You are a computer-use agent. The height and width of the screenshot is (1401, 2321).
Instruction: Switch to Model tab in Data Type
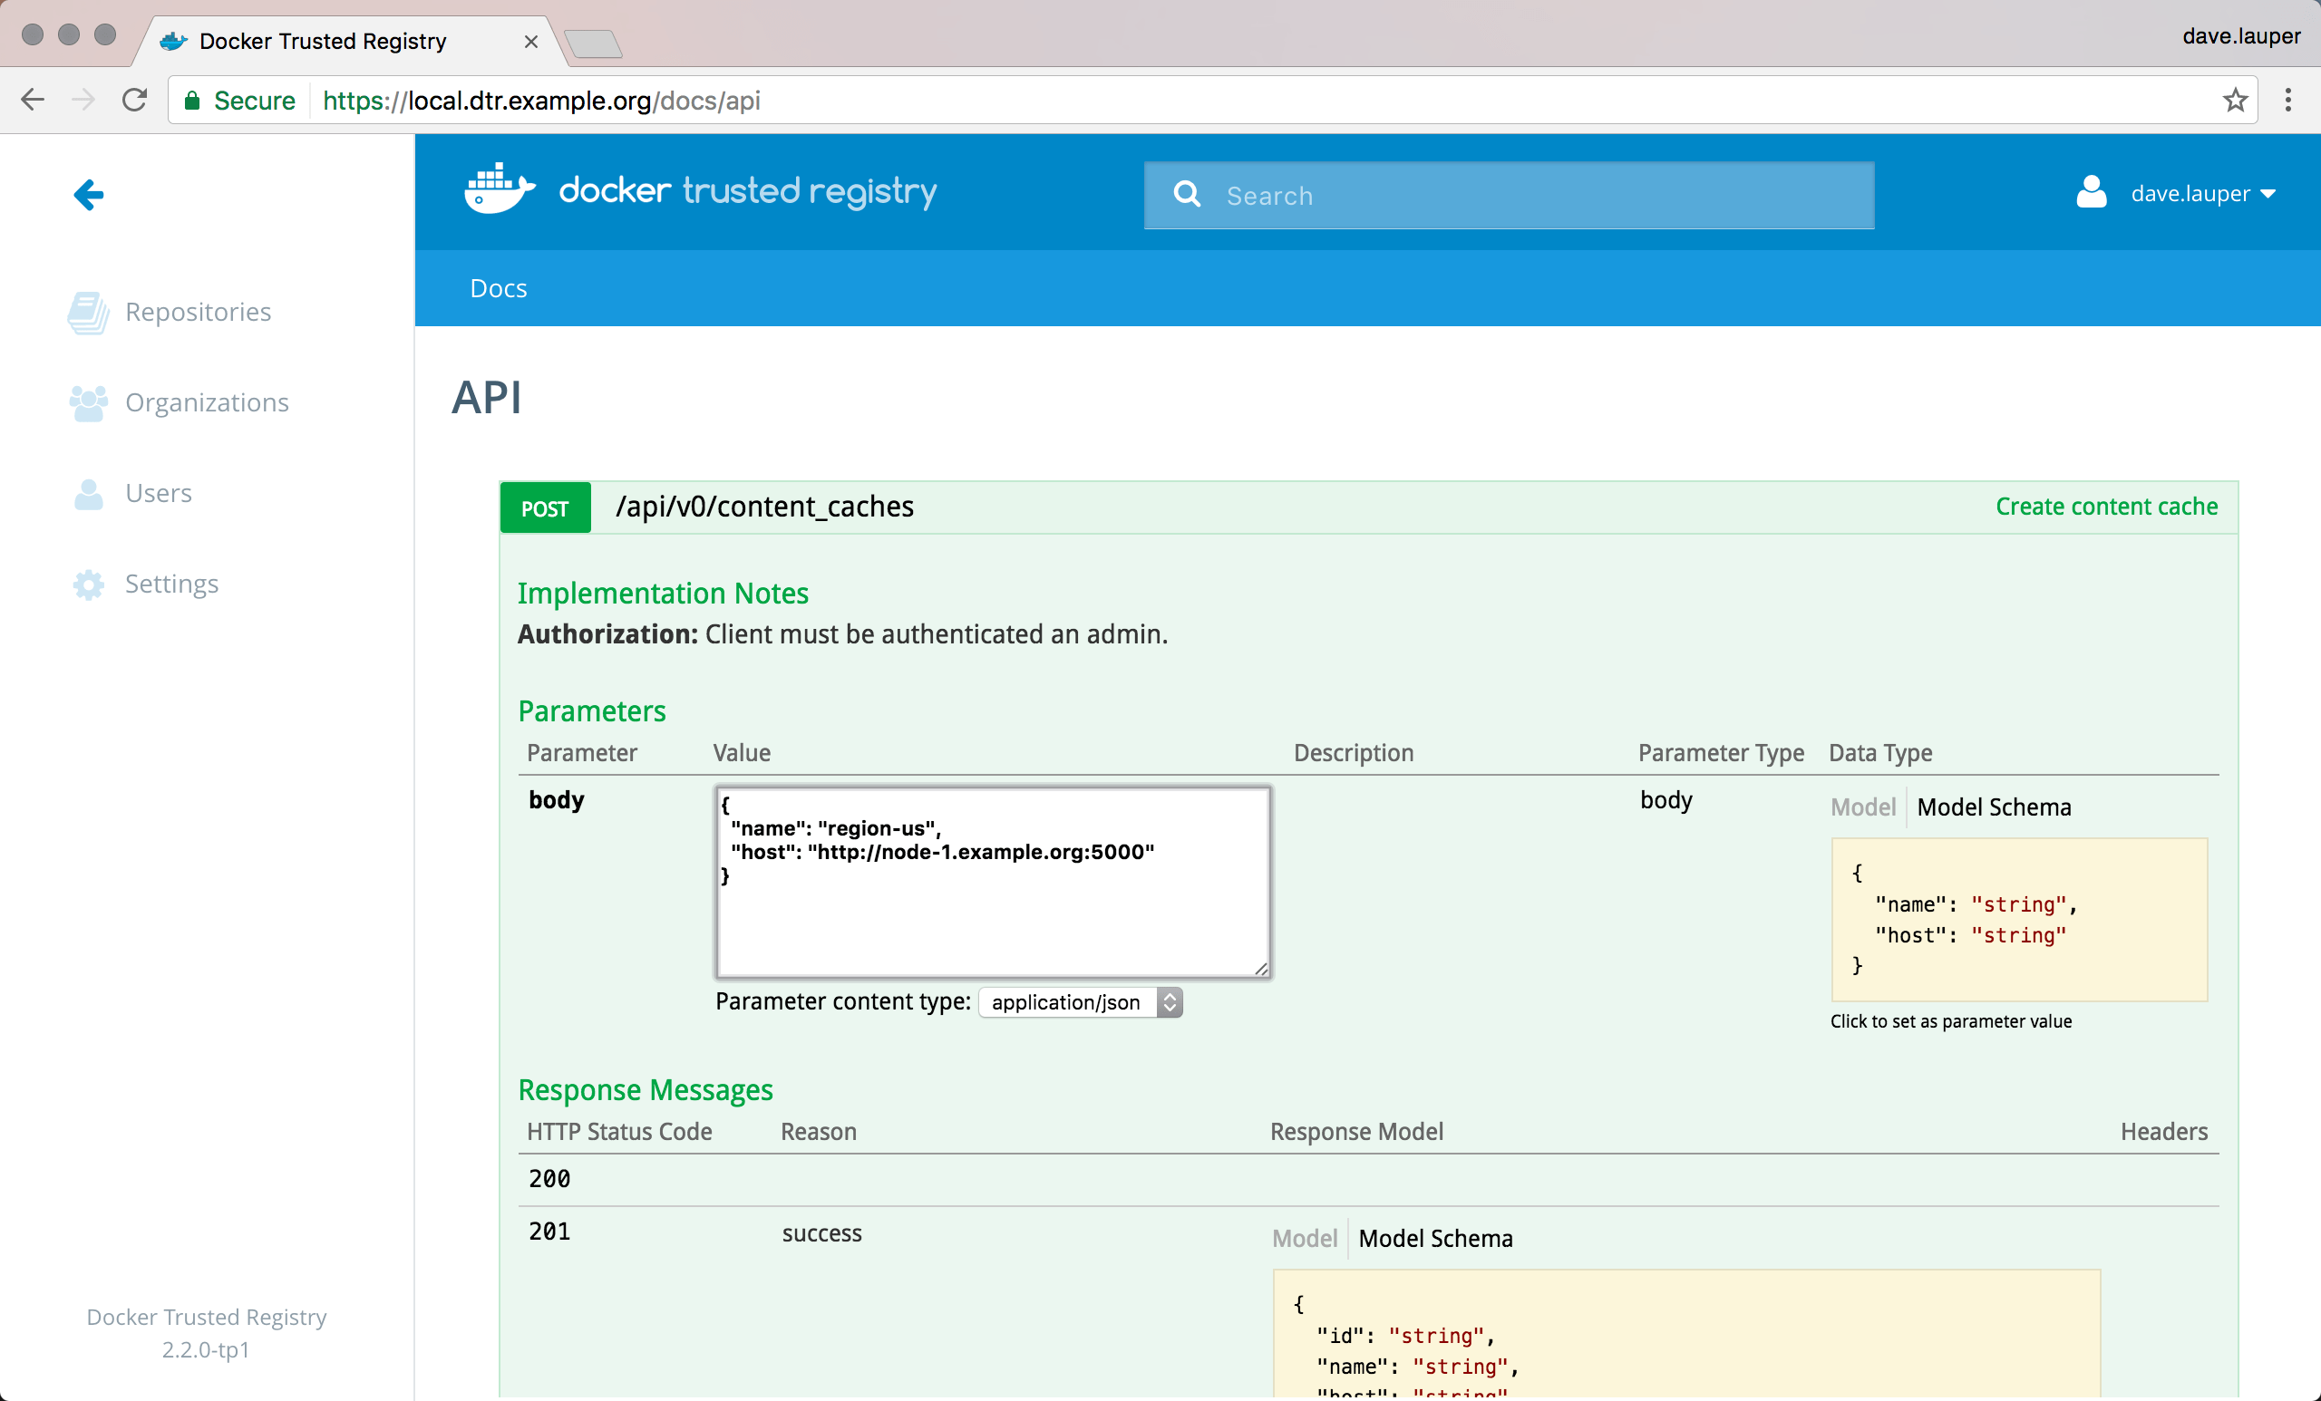1861,807
